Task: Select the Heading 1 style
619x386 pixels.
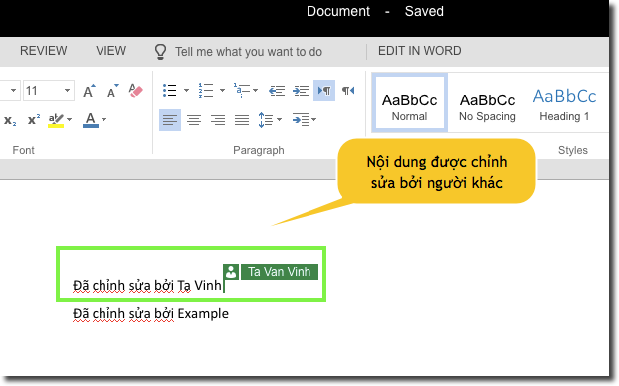Action: click(564, 104)
